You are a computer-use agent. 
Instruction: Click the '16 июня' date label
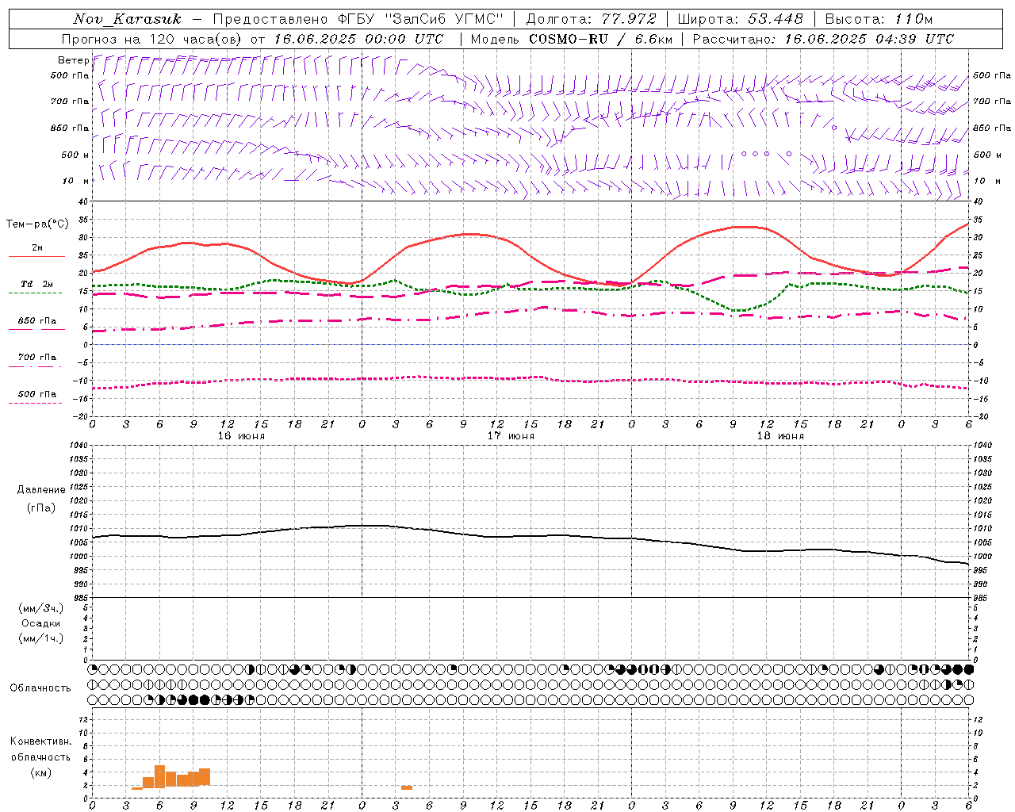coord(241,436)
